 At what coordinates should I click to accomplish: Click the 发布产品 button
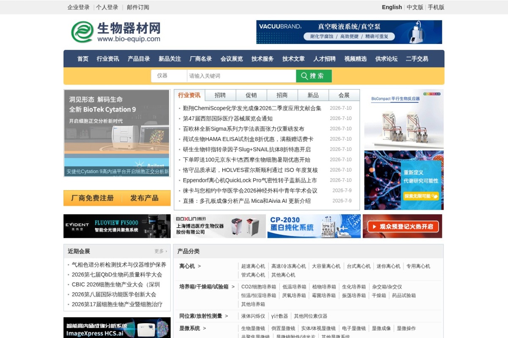click(144, 198)
